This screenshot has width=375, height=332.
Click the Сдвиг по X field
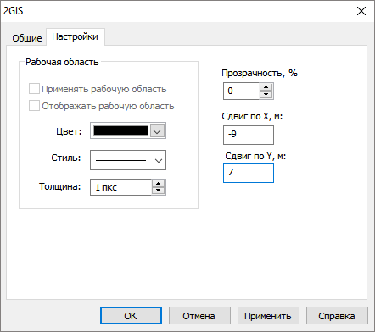249,135
